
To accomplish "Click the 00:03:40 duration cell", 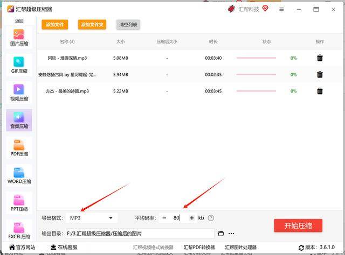I will click(x=213, y=58).
